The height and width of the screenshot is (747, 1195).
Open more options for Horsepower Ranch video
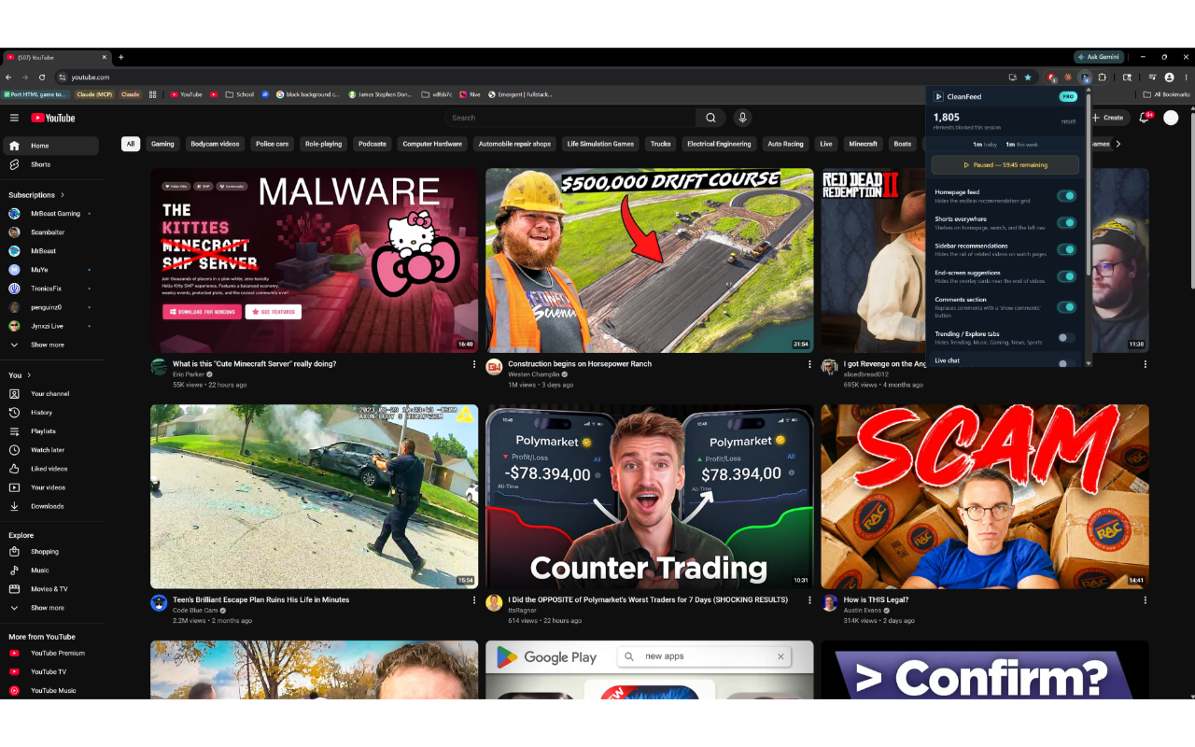point(809,364)
